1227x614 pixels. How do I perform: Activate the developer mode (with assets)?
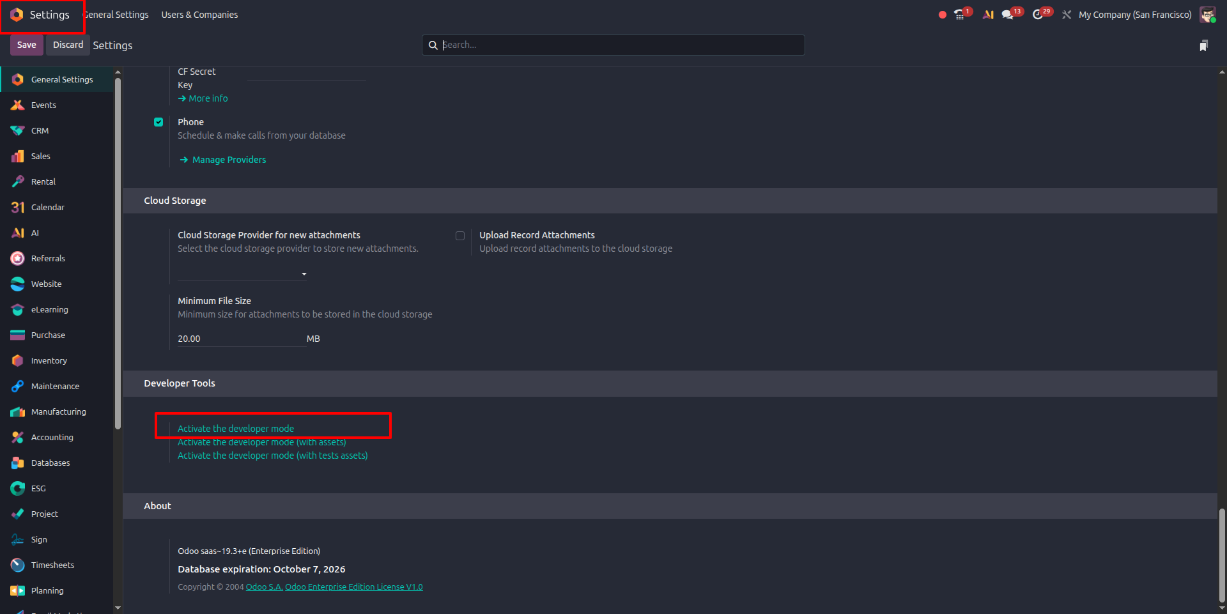tap(262, 443)
